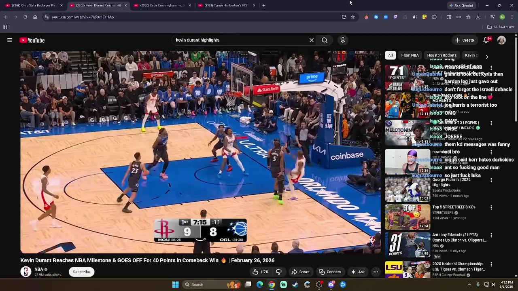The width and height of the screenshot is (518, 291).
Task: Open the Chrome profile M avatar
Action: (x=502, y=17)
